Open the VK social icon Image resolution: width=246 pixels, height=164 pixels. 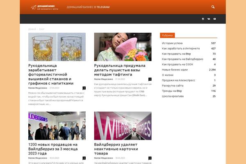click(x=209, y=19)
